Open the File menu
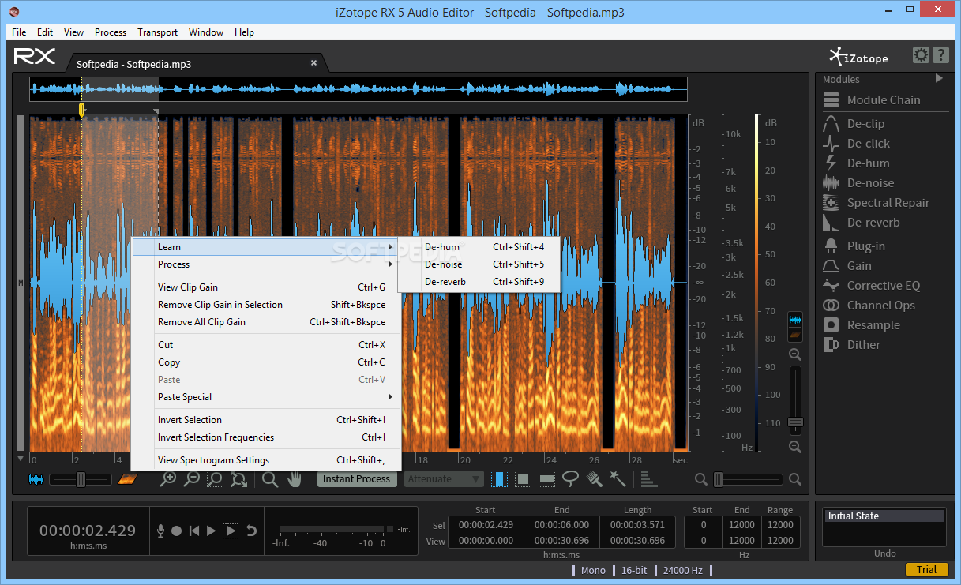961x585 pixels. tap(19, 32)
